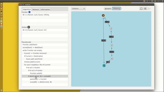Click the d:126 edge label
This screenshot has width=164, height=92.
[107, 22]
